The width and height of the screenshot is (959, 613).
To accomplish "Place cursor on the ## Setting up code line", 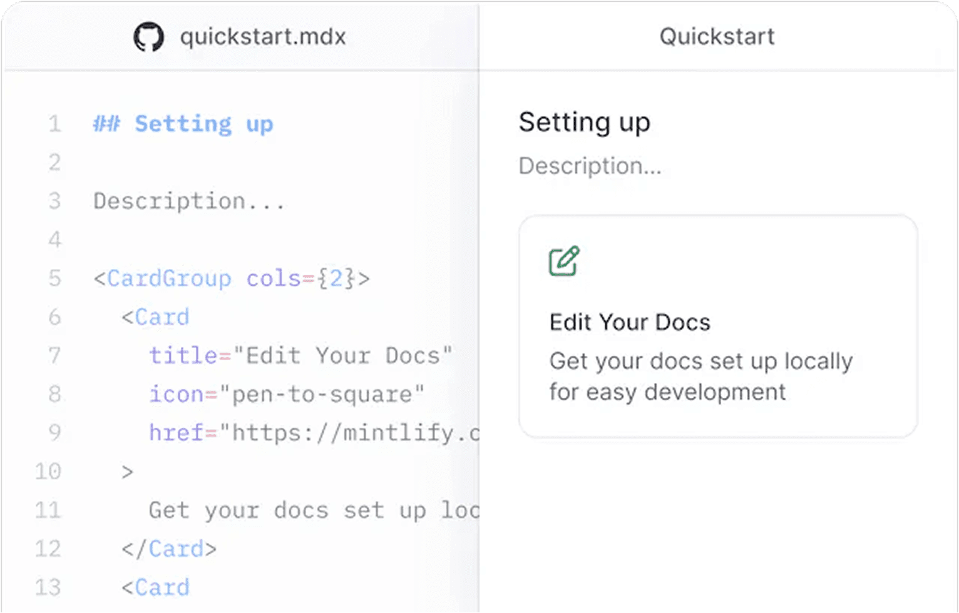I will point(183,124).
